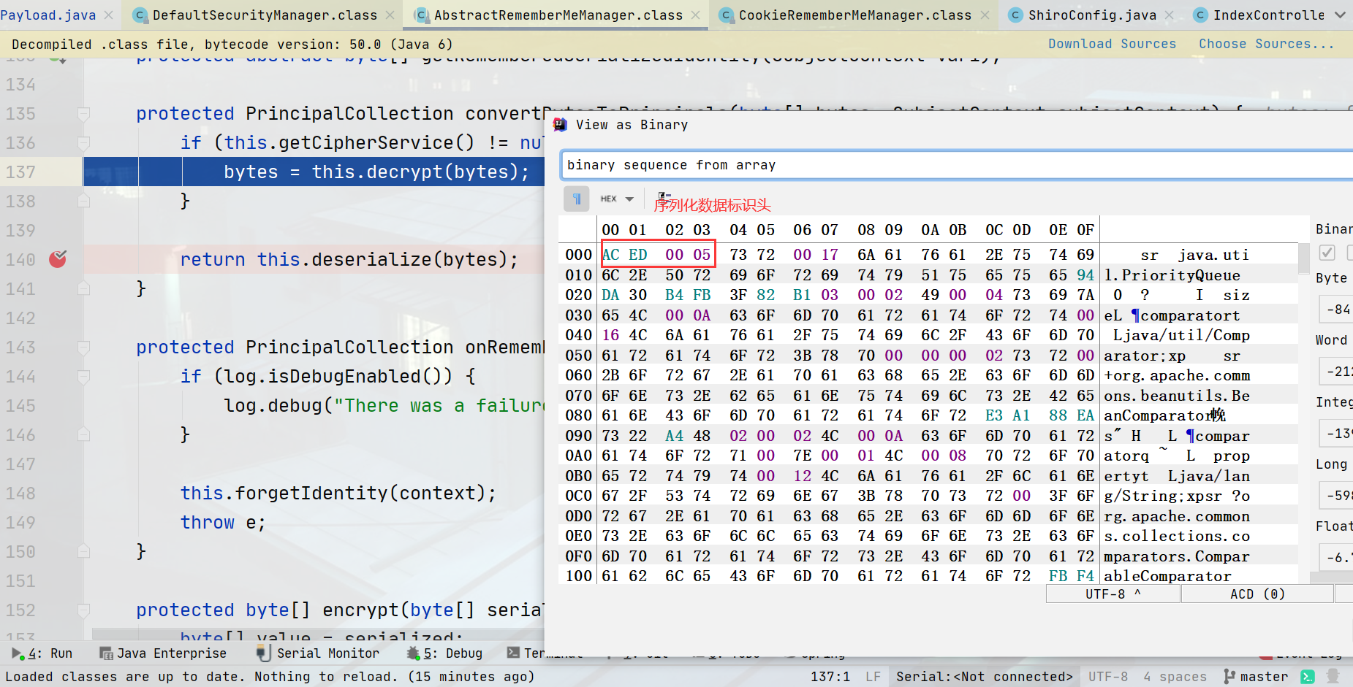The height and width of the screenshot is (687, 1353).
Task: Close the AbstractRememberMeManager.class tab
Action: click(695, 15)
